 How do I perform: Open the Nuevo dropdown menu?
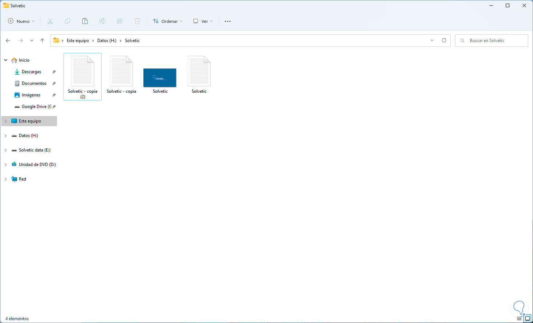point(21,21)
